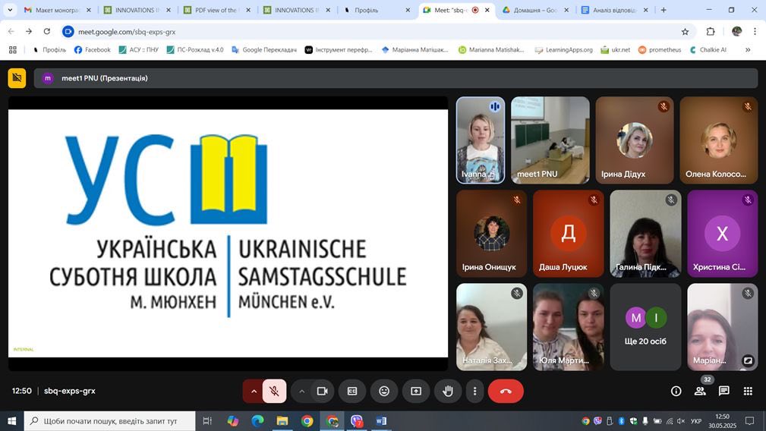Toggle the yellow presentation icon at top left
Screen dimensions: 766x431
tap(17, 78)
